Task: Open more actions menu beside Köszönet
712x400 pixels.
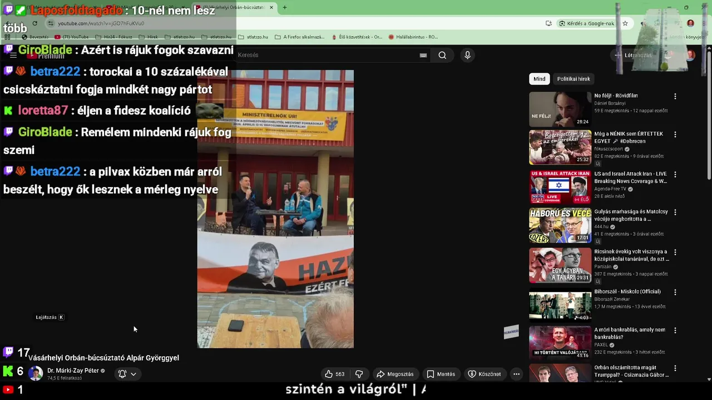Action: pyautogui.click(x=516, y=374)
